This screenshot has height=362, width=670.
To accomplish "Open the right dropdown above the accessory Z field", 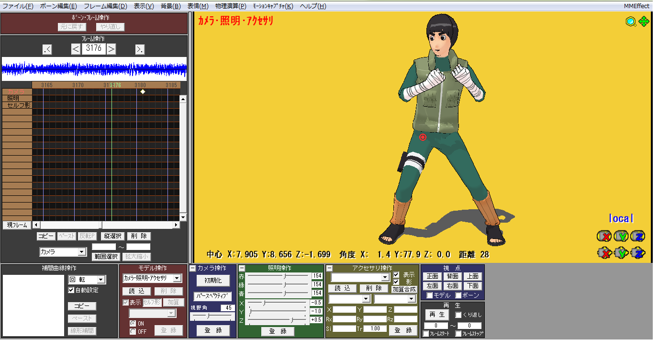I will 395,299.
